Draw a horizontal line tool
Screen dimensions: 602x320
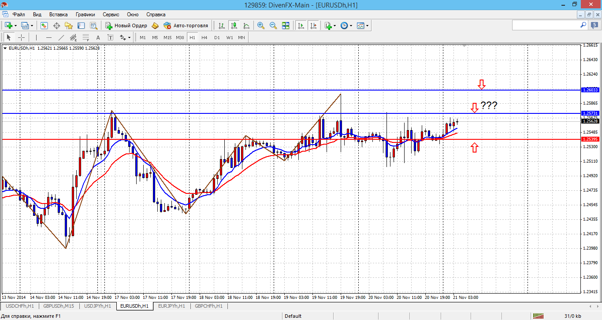pyautogui.click(x=49, y=37)
